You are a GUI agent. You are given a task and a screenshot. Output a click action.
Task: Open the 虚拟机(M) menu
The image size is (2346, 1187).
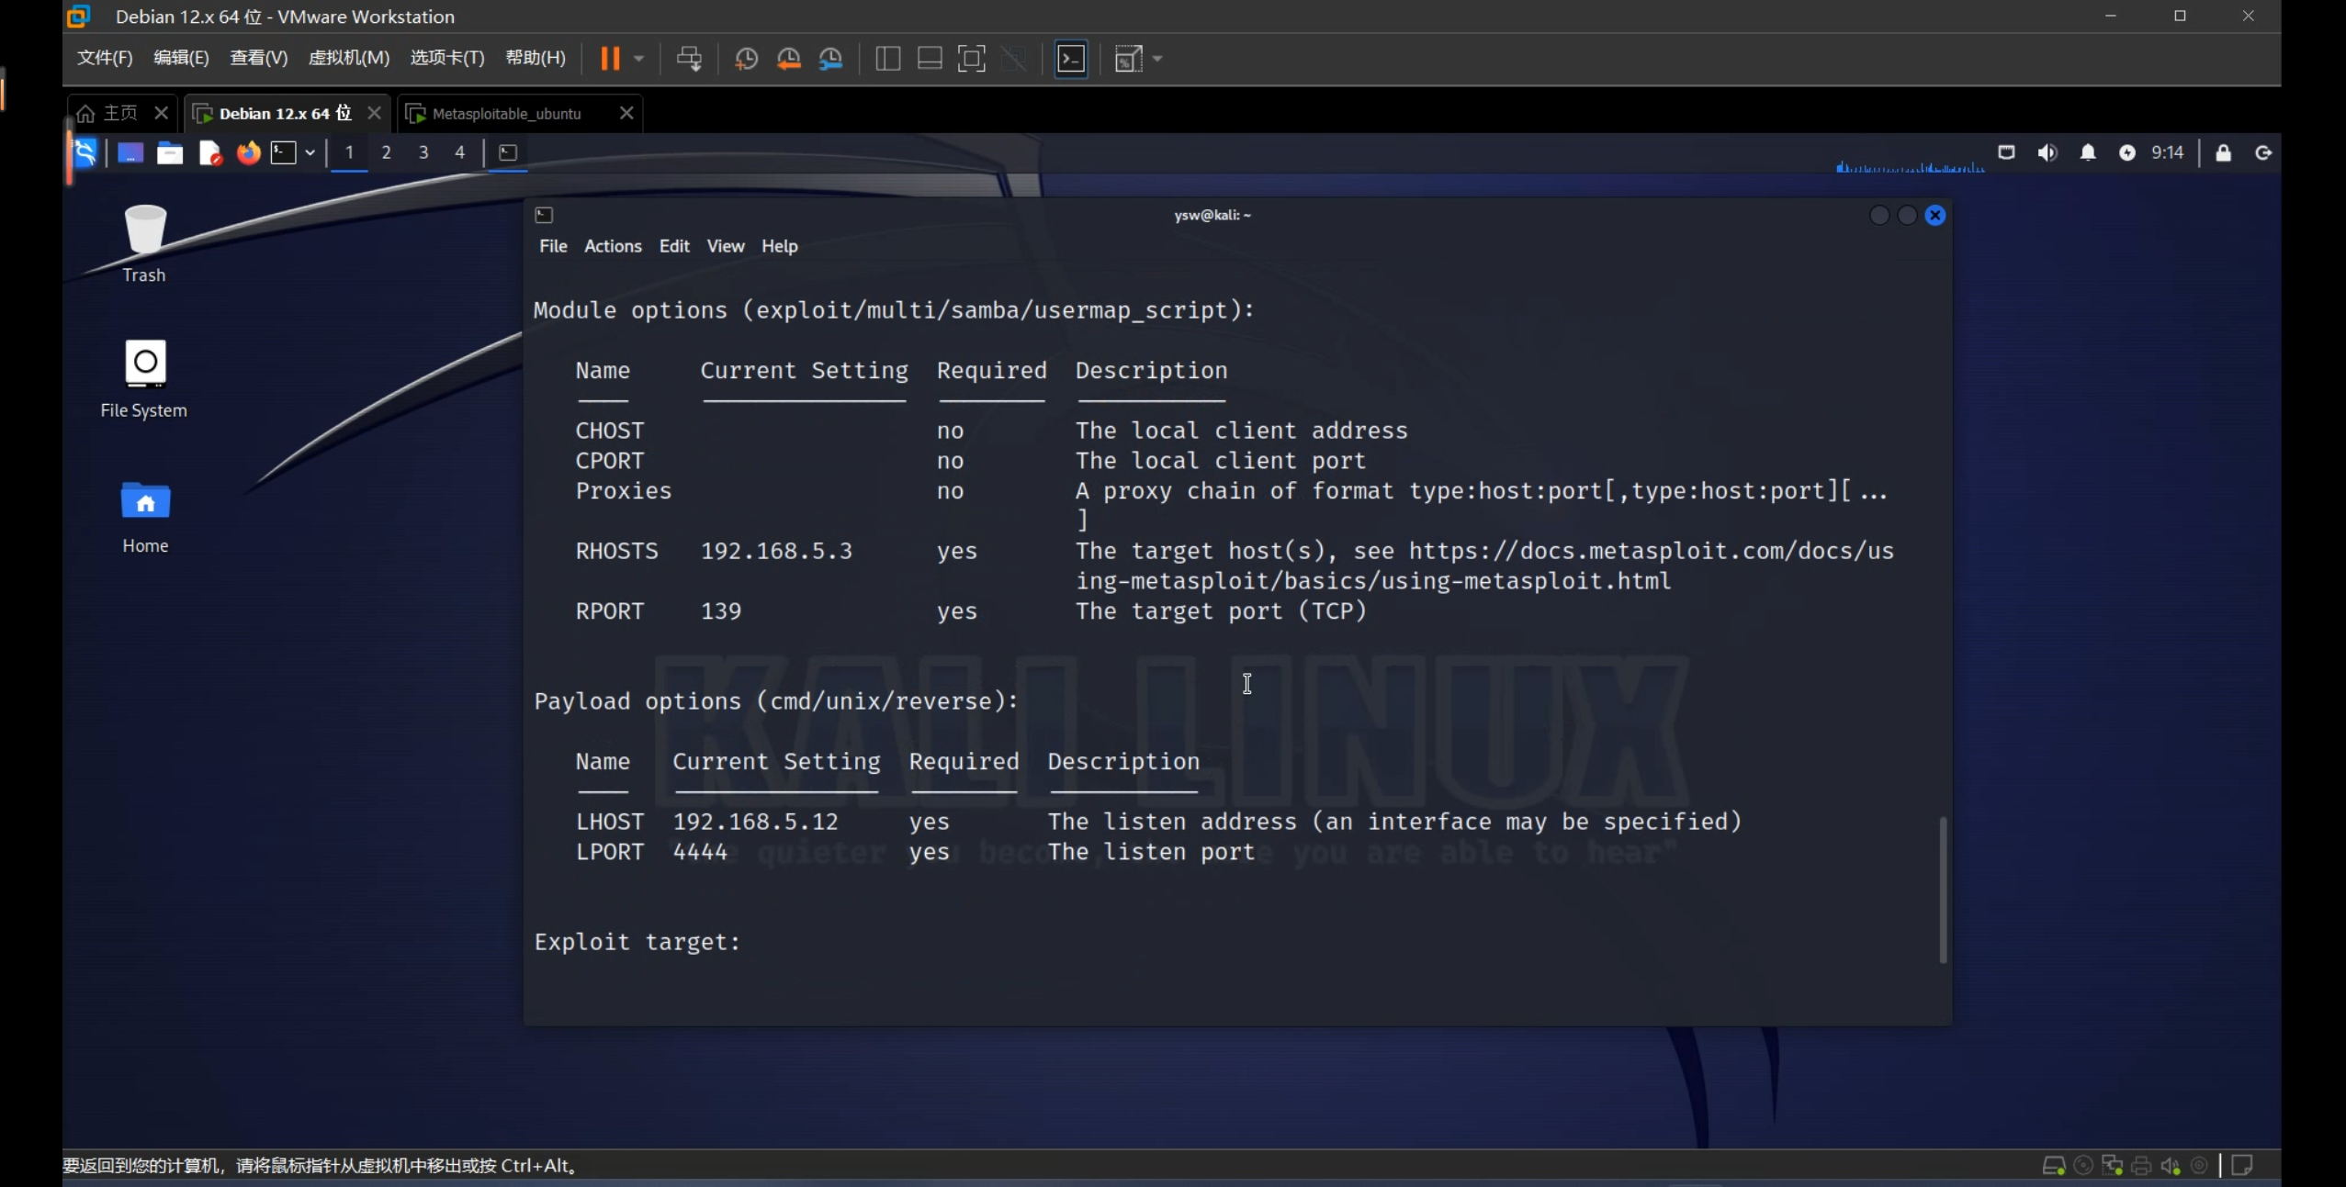point(348,58)
